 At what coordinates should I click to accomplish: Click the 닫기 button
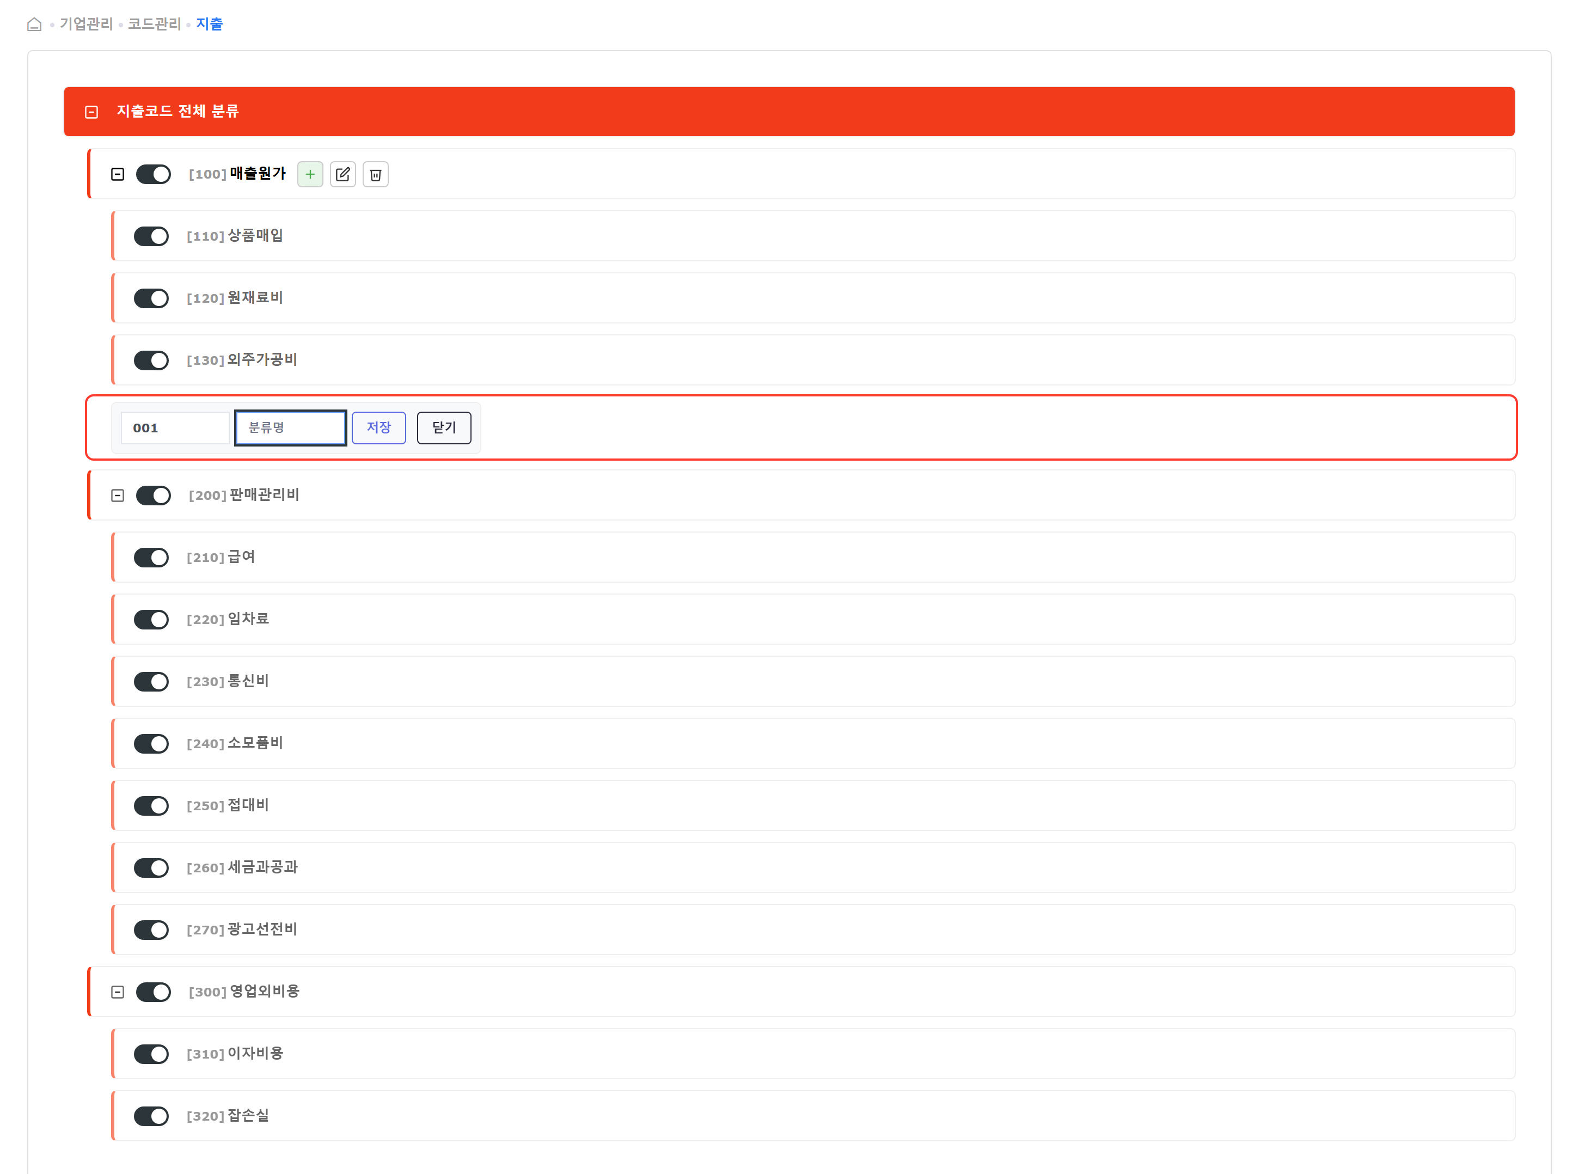pyautogui.click(x=444, y=428)
